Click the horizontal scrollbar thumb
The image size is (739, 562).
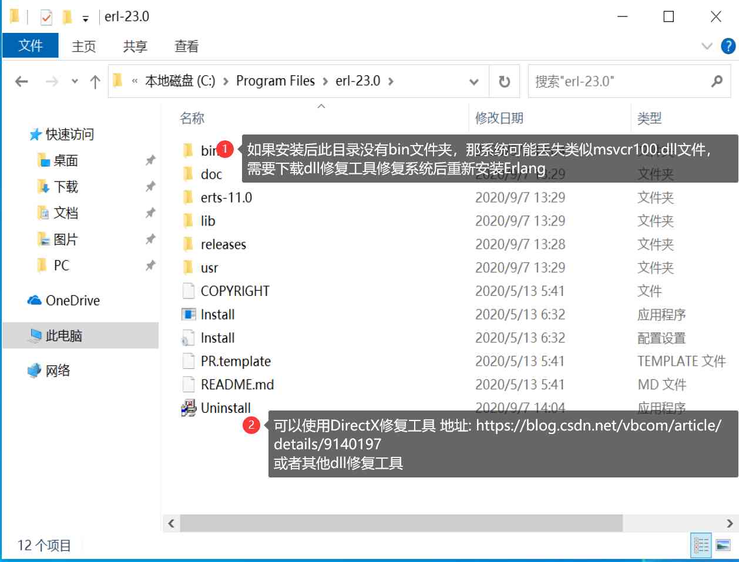401,523
